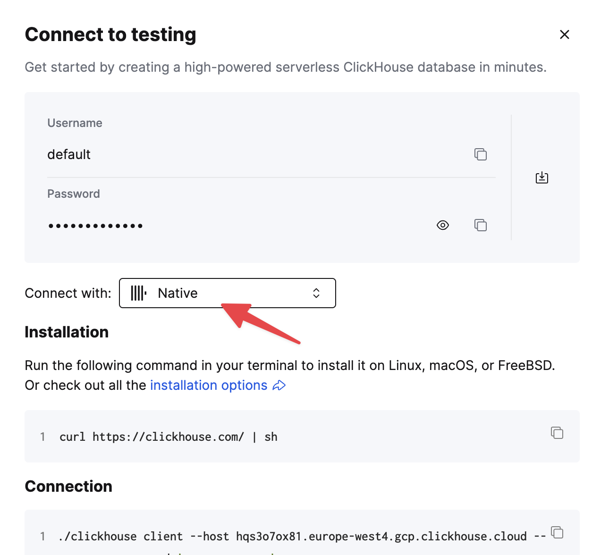
Task: Click line number 1 of the curl command
Action: point(42,437)
